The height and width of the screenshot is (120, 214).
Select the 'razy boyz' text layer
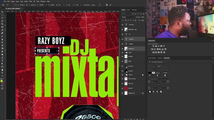[x=134, y=25]
